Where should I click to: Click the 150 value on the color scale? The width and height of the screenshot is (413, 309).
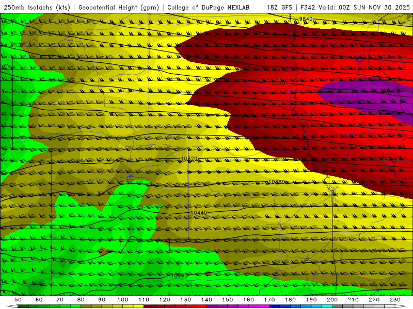(228, 300)
